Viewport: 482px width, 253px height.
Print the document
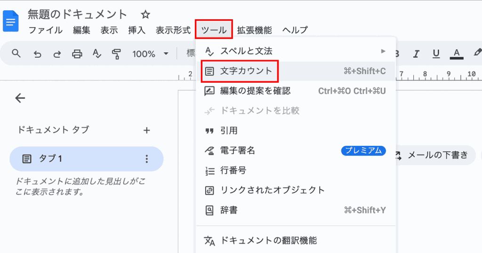(77, 54)
